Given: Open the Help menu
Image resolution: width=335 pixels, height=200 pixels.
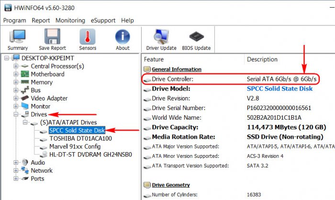Looking at the screenshot, I should click(127, 20).
